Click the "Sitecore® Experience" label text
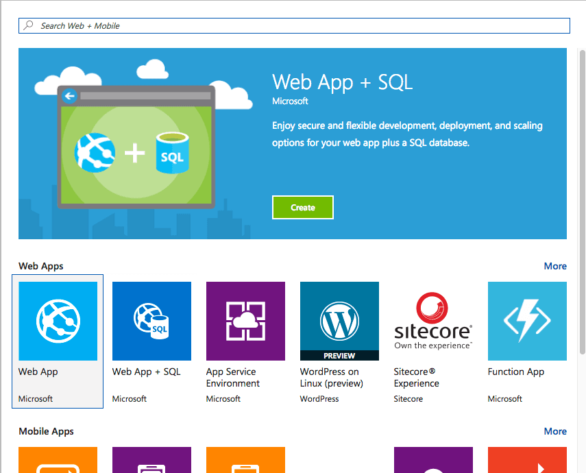 pos(416,377)
